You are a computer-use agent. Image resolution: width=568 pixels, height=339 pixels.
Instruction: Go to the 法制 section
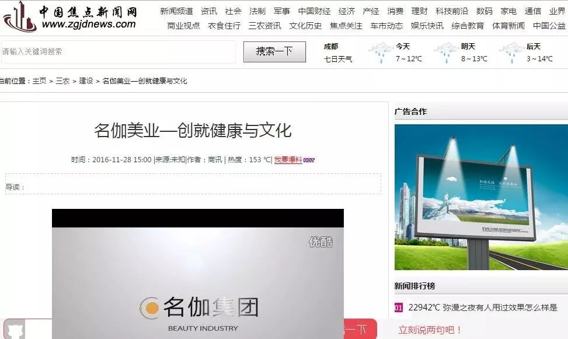(x=257, y=11)
